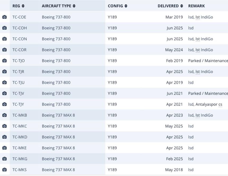This screenshot has height=176, width=228.
Task: Open photo icon for TC-MKG
Action: click(5, 159)
